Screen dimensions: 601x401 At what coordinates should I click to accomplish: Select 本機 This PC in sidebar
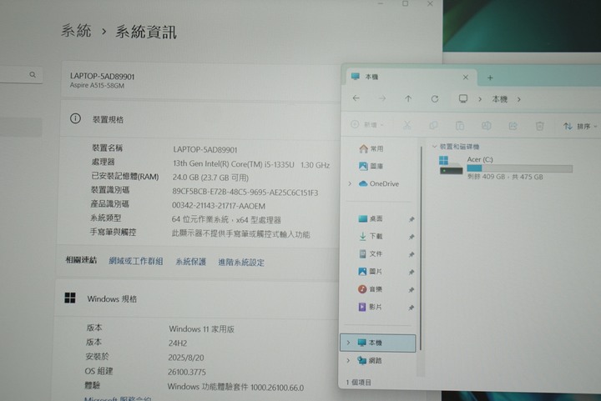click(378, 343)
